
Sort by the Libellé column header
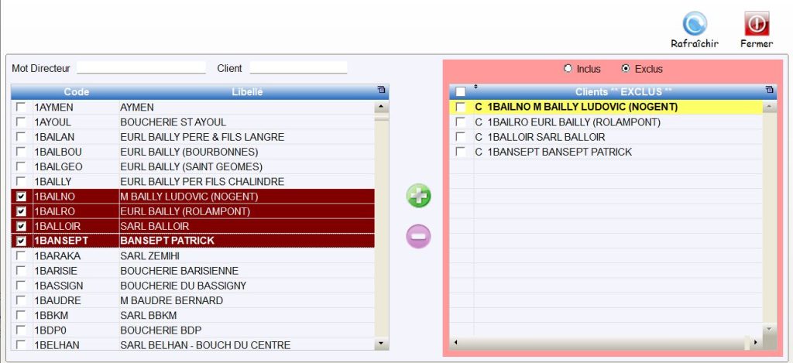(247, 92)
